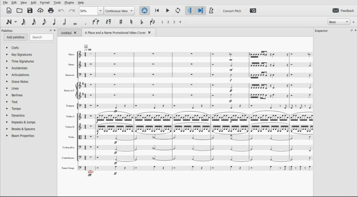This screenshot has width=358, height=197.
Task: Select the 16th note duration
Action: tap(34, 22)
